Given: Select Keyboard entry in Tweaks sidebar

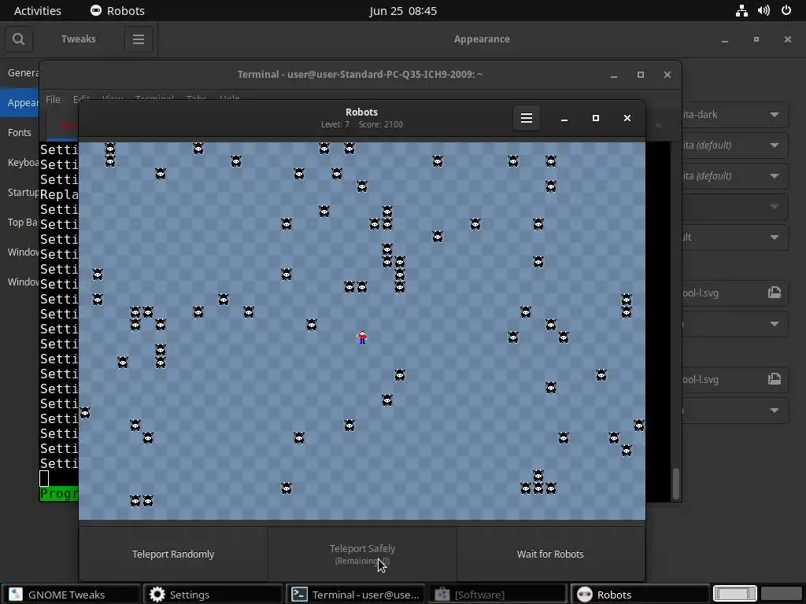Looking at the screenshot, I should point(20,162).
